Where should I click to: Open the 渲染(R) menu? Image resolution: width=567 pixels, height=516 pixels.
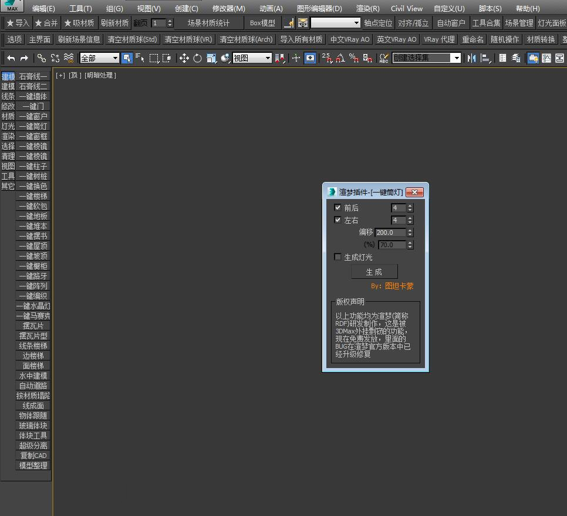[x=368, y=8]
